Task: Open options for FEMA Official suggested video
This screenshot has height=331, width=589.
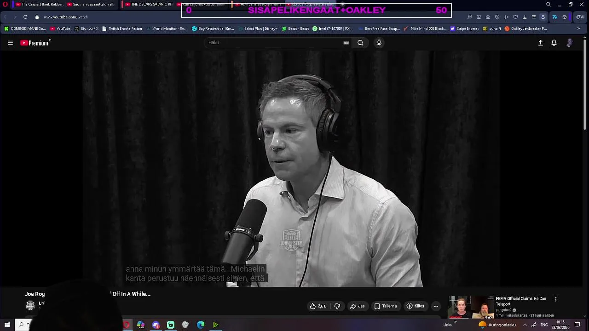Action: (x=555, y=299)
